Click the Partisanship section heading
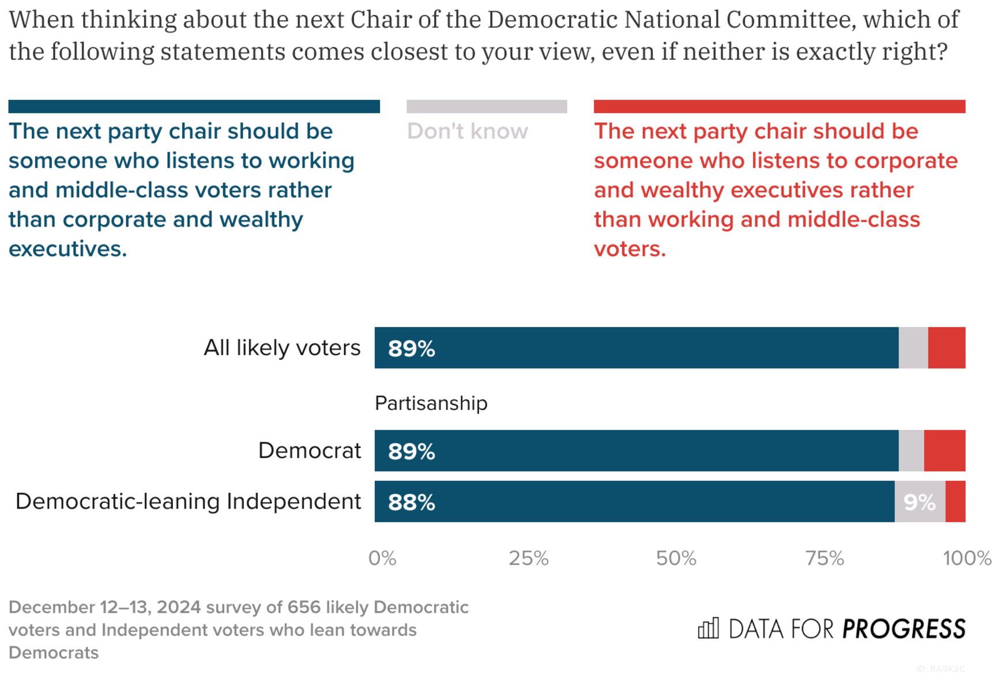 (431, 403)
